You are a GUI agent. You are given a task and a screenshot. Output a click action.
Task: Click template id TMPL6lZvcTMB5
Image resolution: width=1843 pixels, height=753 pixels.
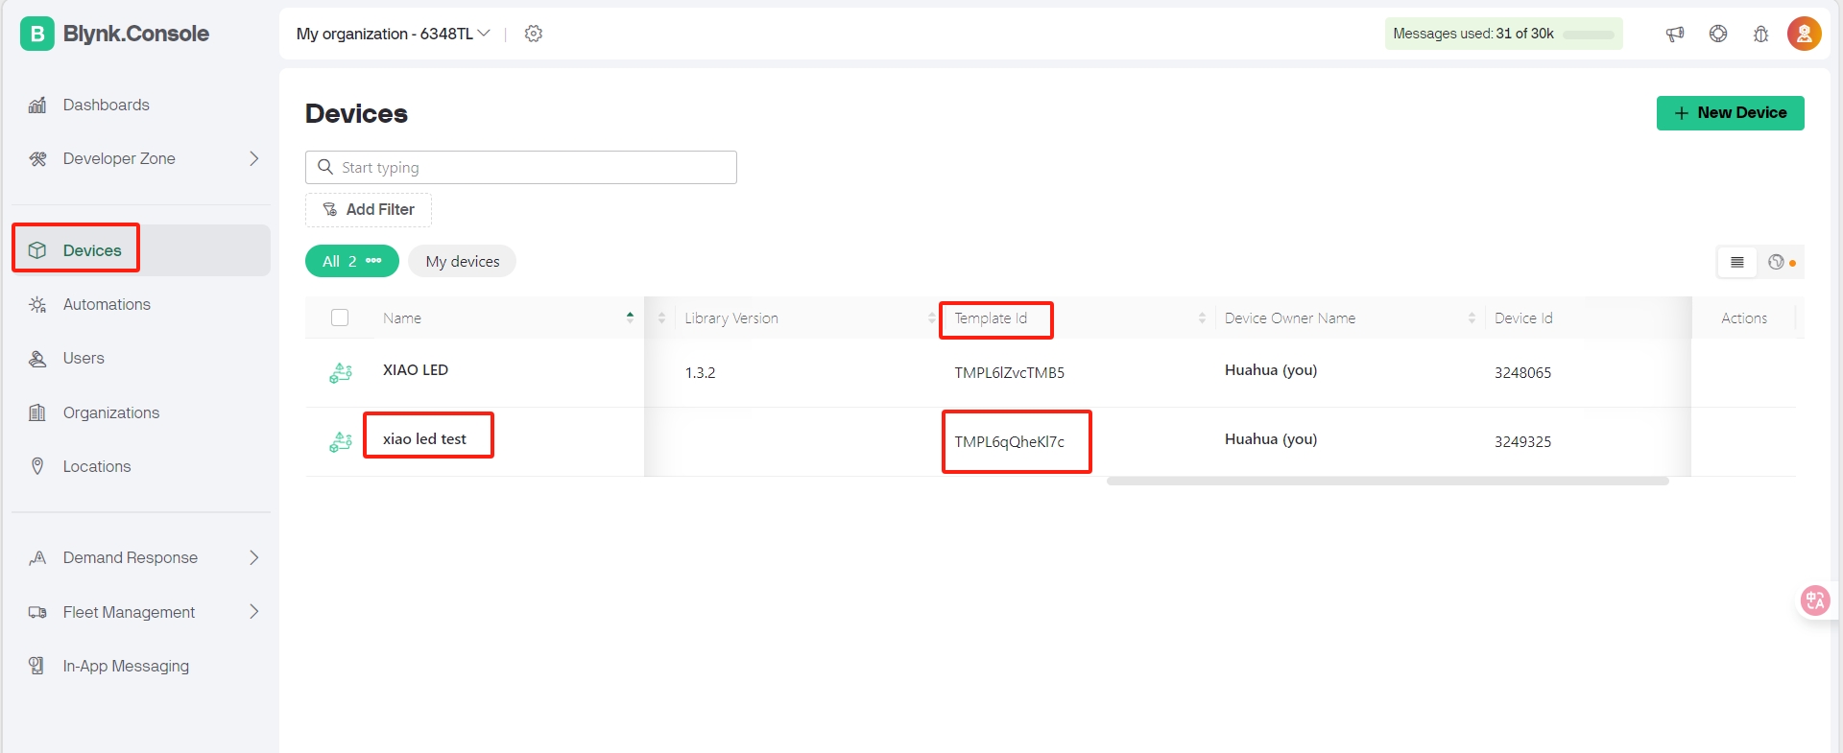click(1009, 372)
